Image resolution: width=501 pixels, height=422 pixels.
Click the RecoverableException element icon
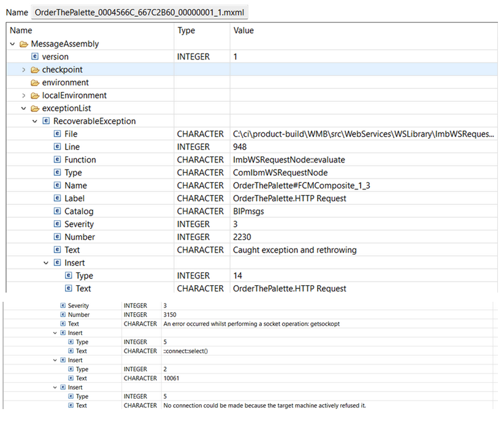[x=46, y=121]
